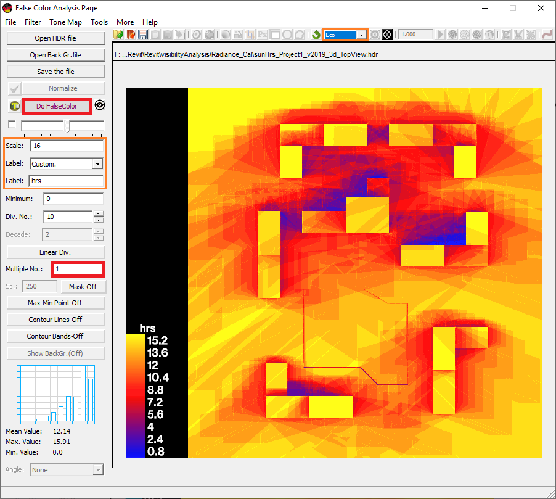Click the false color legend gradient bar
The width and height of the screenshot is (556, 499).
point(136,396)
